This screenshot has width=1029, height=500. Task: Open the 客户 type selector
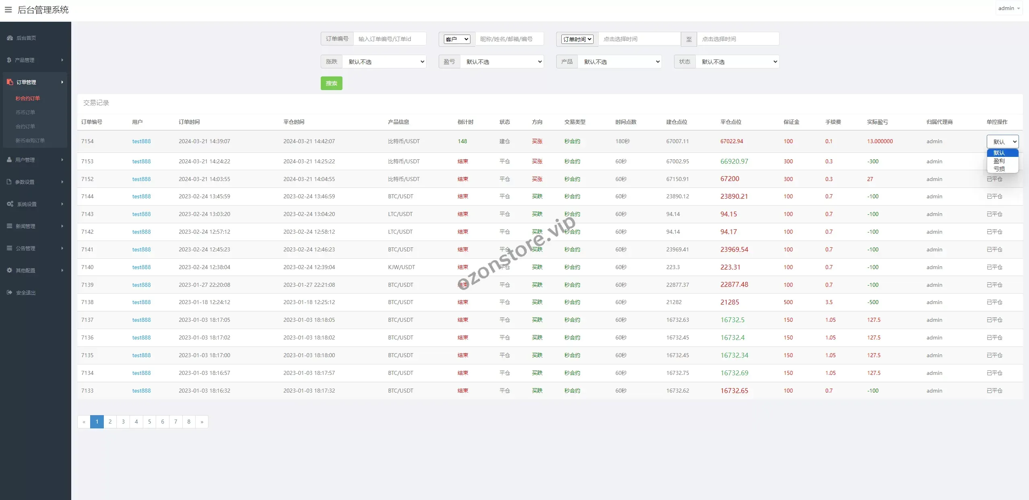457,39
